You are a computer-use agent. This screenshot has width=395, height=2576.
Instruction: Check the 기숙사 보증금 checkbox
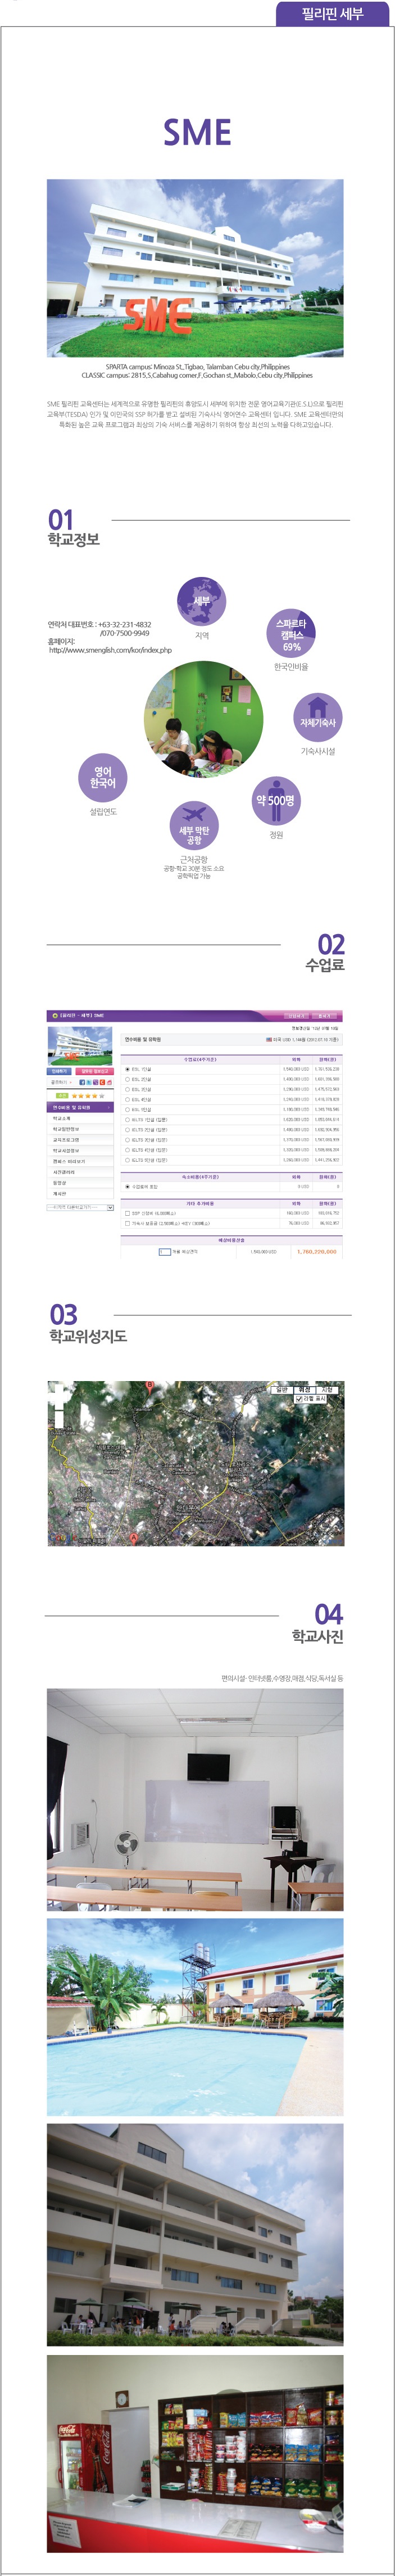click(127, 1223)
